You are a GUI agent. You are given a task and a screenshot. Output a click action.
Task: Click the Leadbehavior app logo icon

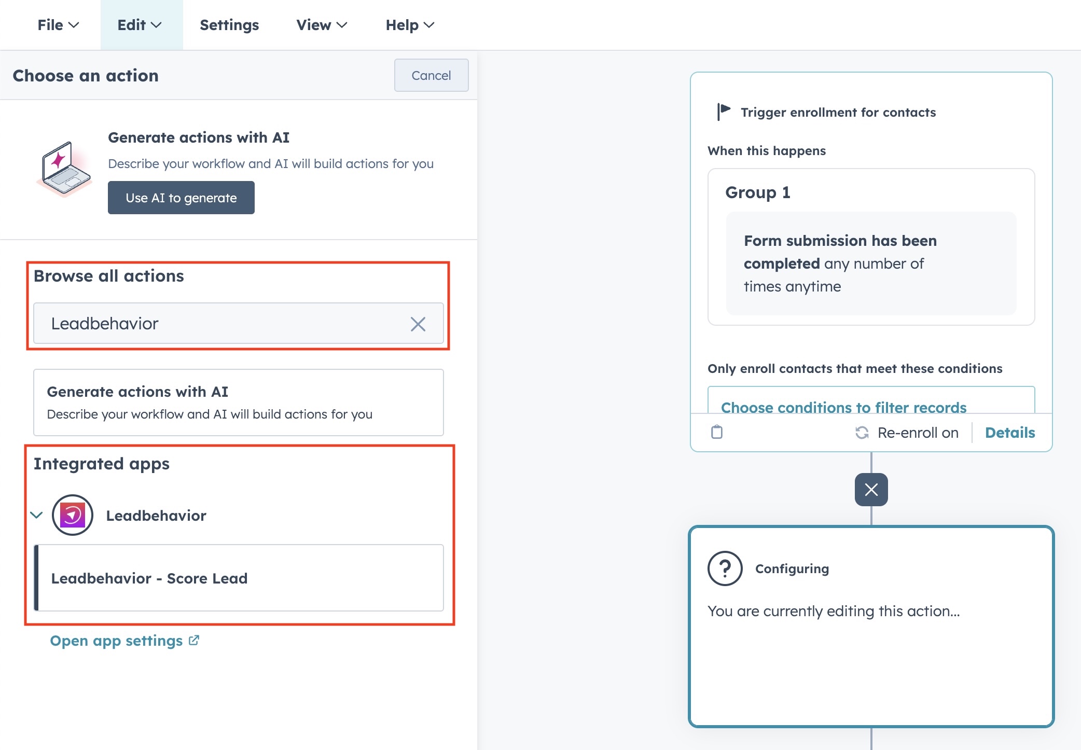(73, 515)
